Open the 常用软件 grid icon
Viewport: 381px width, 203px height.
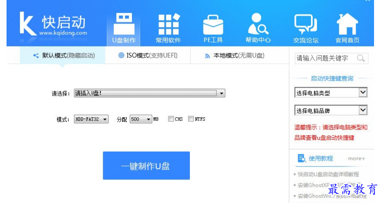pos(169,24)
